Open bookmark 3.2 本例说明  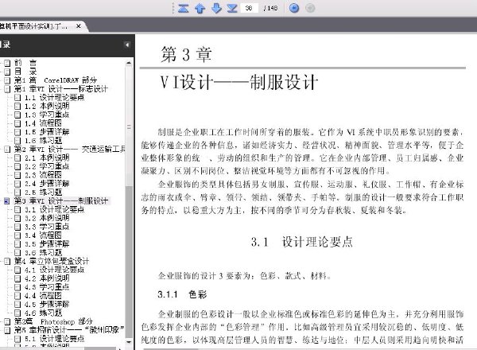(x=47, y=218)
